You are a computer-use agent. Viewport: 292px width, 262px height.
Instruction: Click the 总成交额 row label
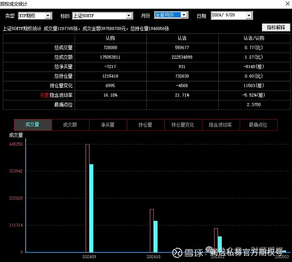[x=63, y=57]
